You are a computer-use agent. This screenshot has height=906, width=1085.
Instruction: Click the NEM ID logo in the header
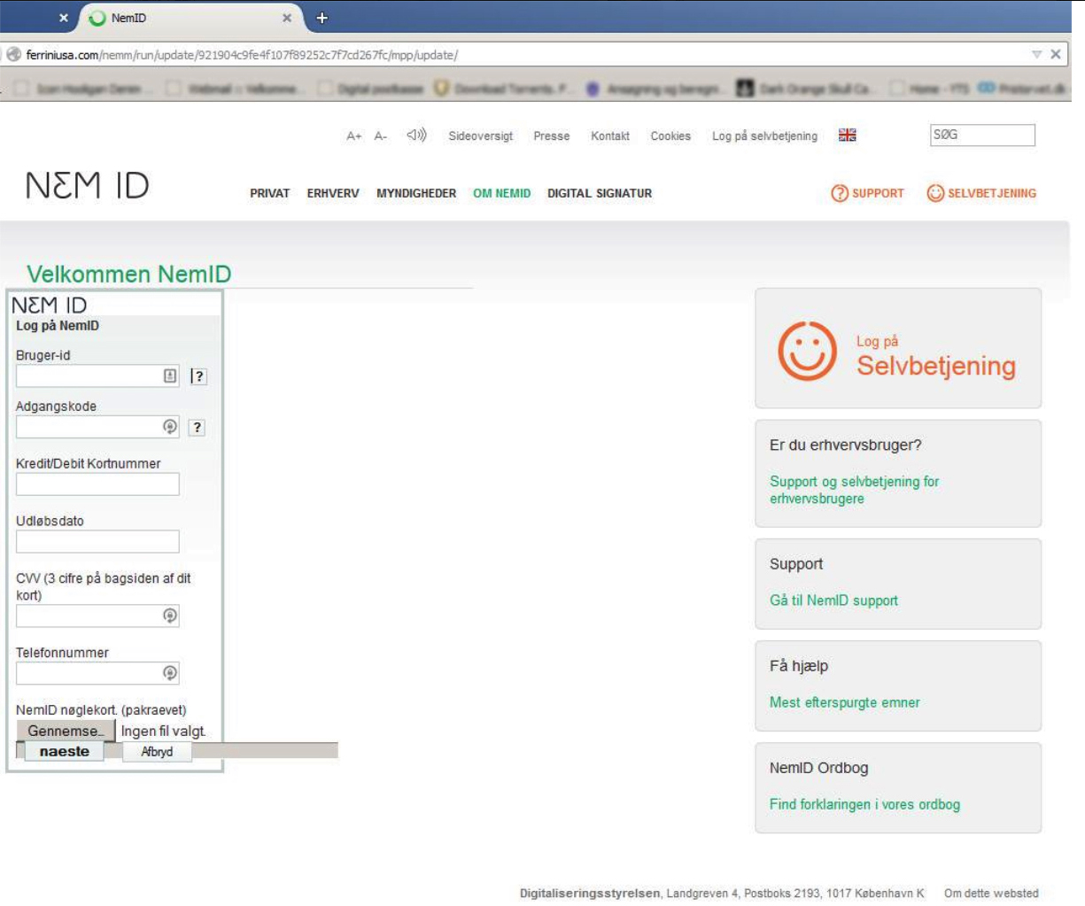[x=87, y=186]
